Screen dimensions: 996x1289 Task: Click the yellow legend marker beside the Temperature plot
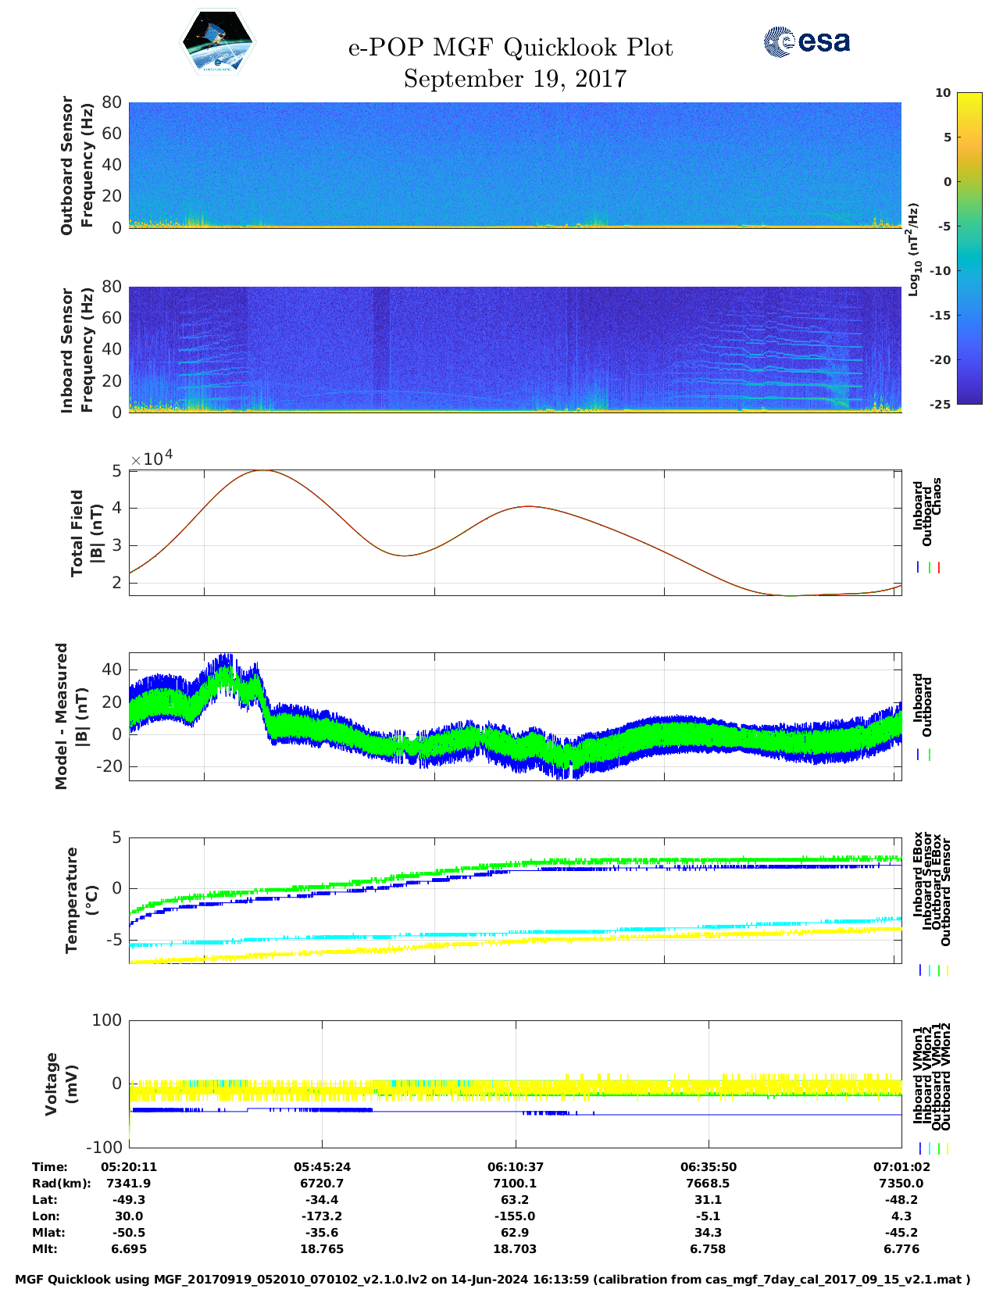[947, 971]
